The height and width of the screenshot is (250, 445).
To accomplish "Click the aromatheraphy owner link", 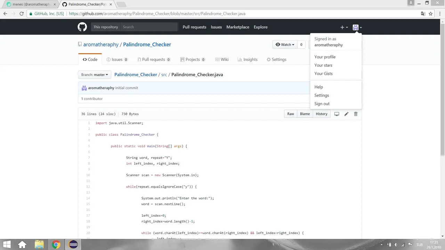I will point(101,44).
